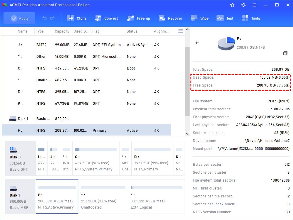Click the partition list scroll up arrow

click(x=187, y=29)
